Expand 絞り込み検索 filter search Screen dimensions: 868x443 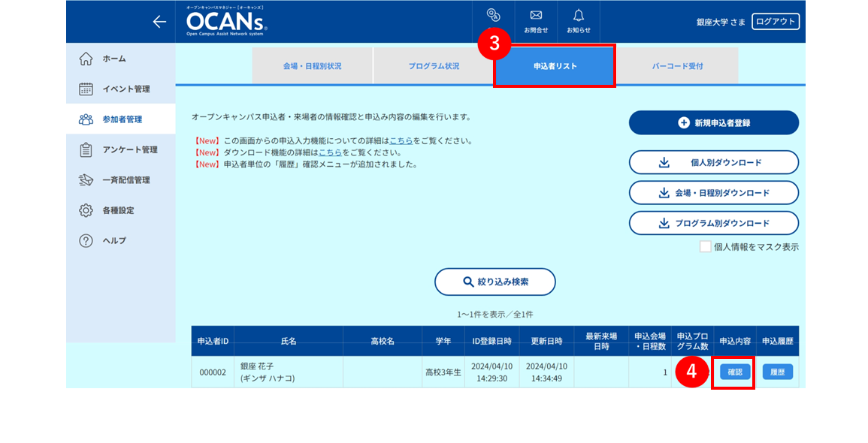coord(495,282)
